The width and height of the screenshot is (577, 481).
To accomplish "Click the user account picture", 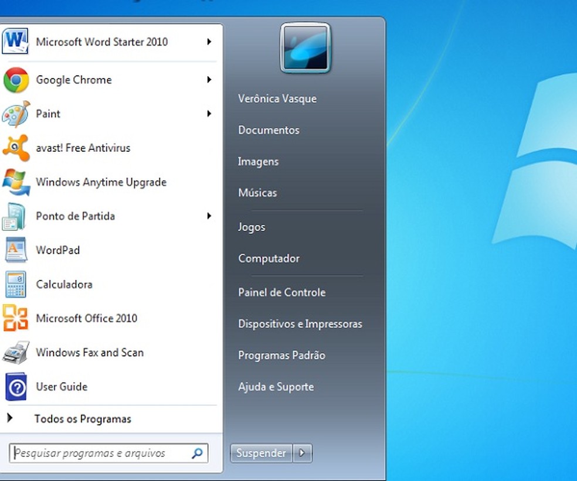I will tap(306, 48).
